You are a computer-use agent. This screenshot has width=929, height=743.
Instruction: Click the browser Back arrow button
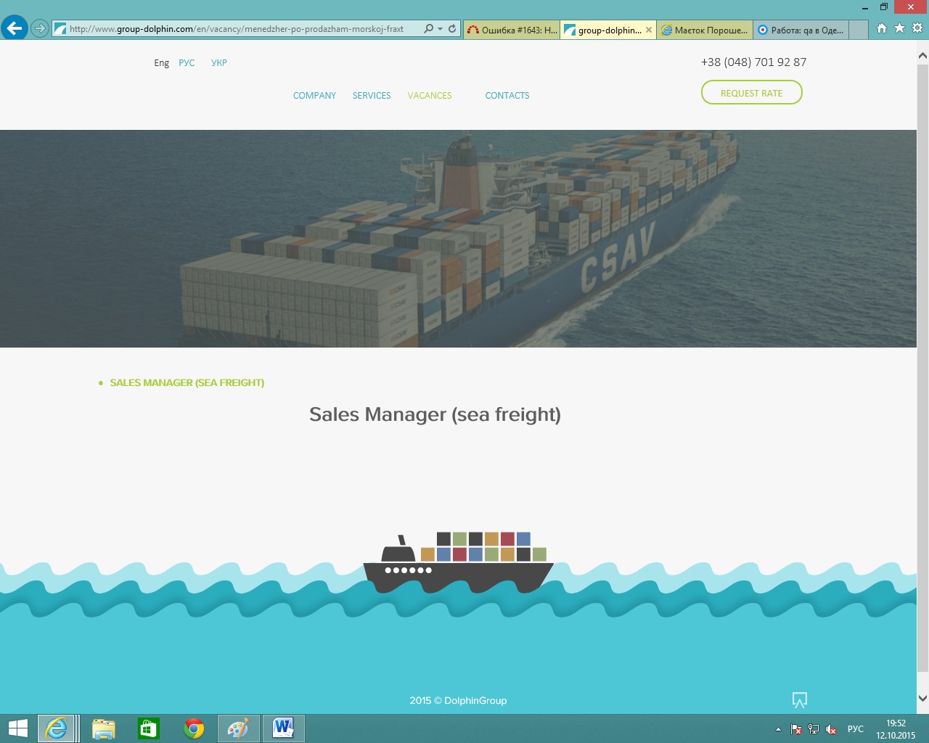point(14,28)
